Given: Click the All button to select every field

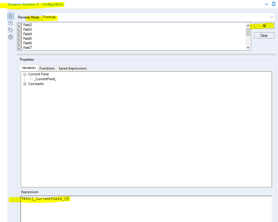Looking at the screenshot, I should pos(263,26).
